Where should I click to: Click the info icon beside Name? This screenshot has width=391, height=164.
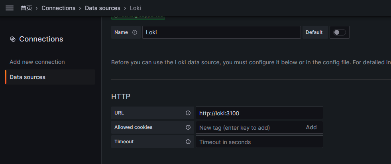click(x=135, y=32)
